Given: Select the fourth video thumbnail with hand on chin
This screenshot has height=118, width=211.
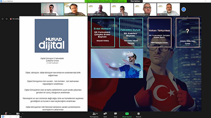Looking at the screenshot, I should click(x=122, y=10).
